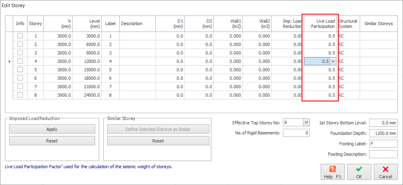Tick the Info checkbox for storey 1
Screen dimensions: 403x185
coord(20,36)
